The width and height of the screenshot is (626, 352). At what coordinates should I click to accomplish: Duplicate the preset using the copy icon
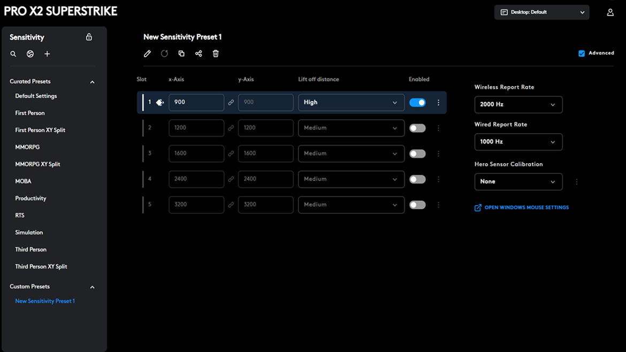tap(181, 53)
